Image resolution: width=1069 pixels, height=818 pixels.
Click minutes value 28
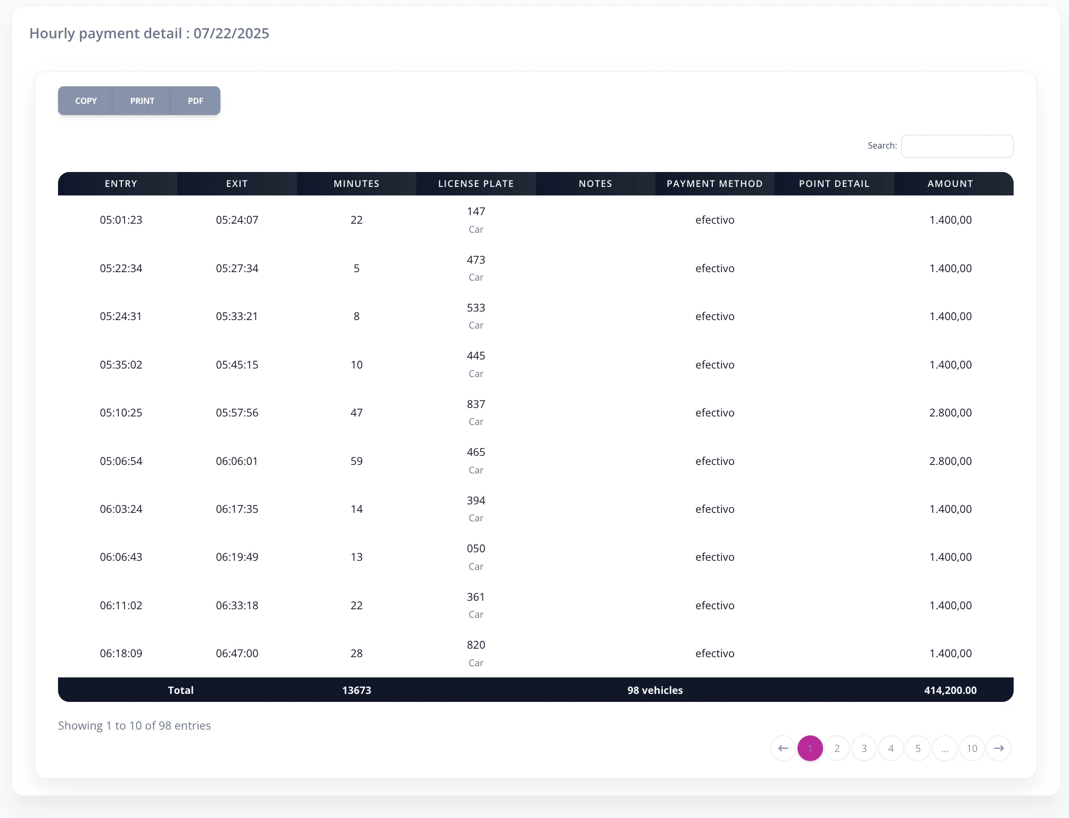tap(357, 653)
